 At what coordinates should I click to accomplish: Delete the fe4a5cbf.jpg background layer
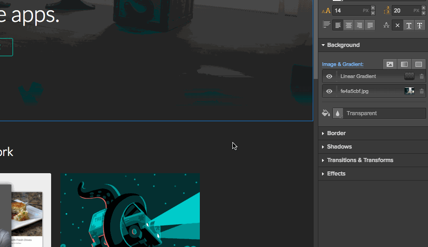click(x=421, y=91)
